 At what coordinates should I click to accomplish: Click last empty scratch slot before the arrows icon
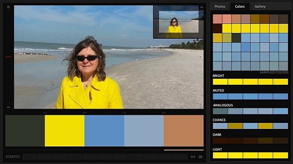click(x=180, y=157)
